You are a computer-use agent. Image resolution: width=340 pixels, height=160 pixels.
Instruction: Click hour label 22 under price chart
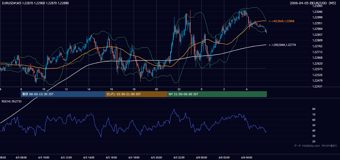[x=179, y=89]
